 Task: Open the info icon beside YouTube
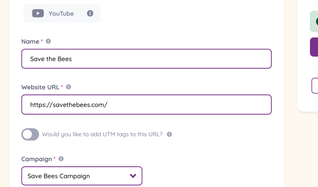pos(90,14)
